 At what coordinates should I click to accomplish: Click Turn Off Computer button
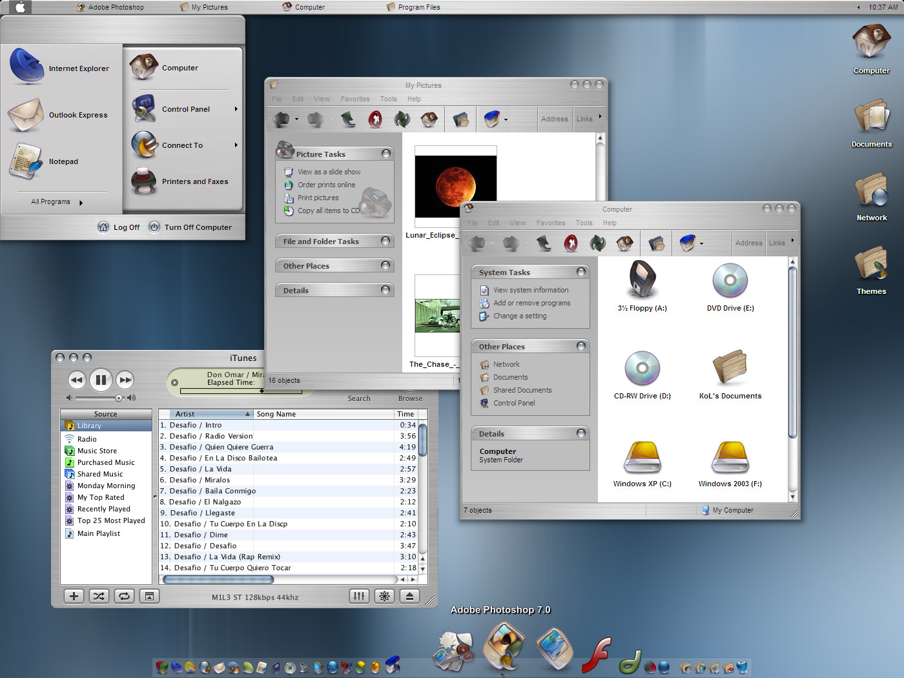click(190, 227)
